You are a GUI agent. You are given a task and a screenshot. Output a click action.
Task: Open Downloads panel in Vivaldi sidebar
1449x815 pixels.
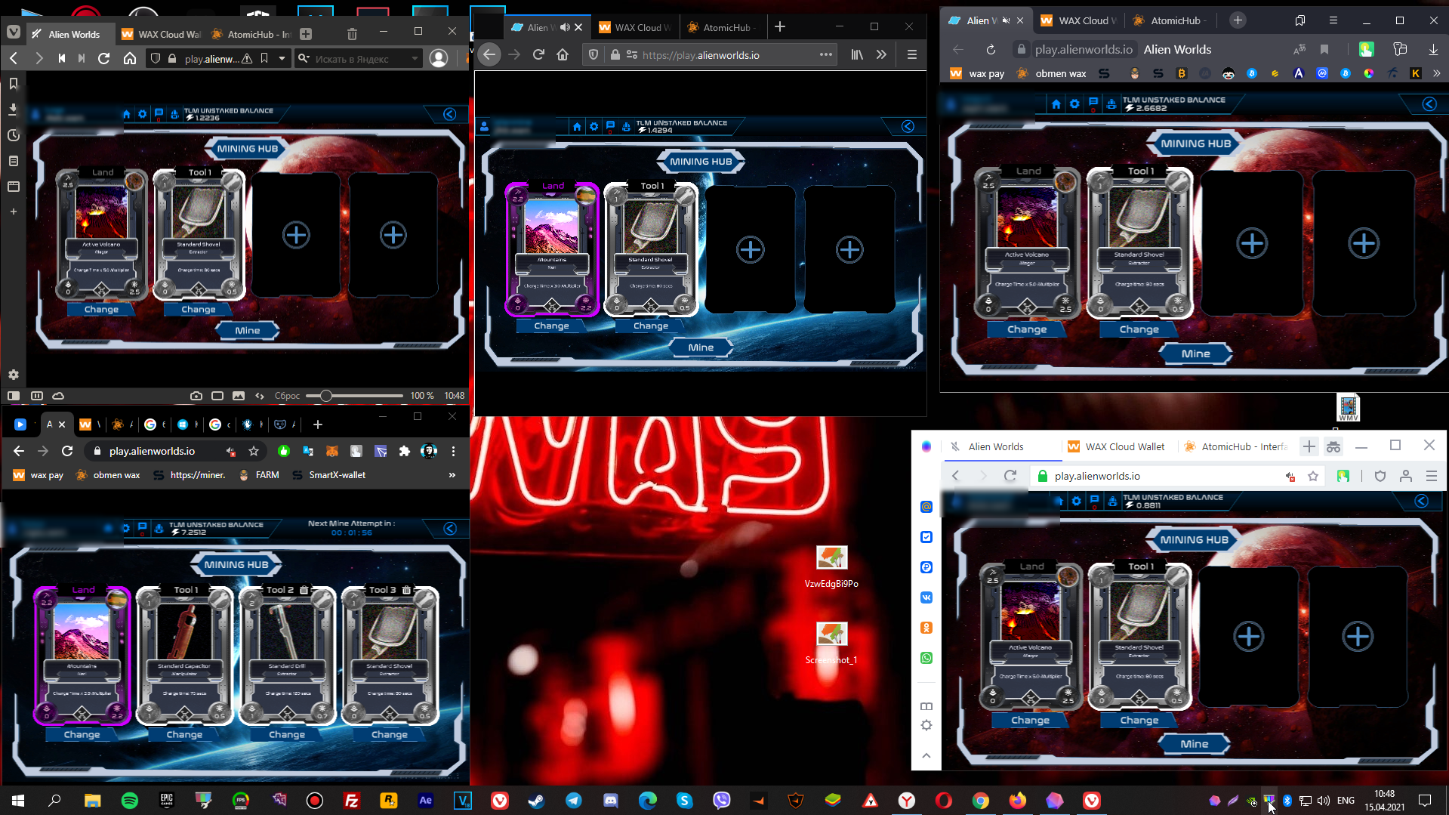click(14, 110)
